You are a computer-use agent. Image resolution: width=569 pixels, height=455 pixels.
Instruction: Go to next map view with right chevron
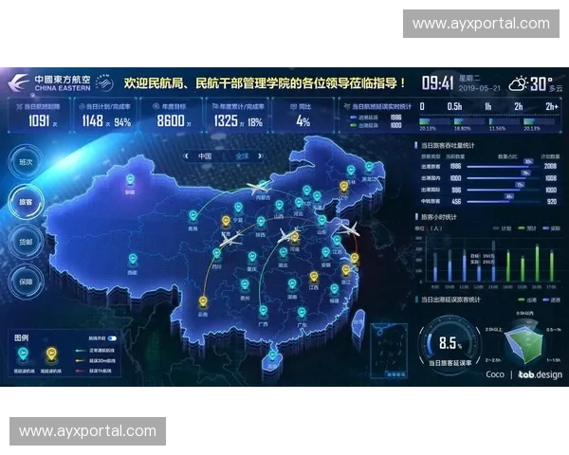pos(260,156)
